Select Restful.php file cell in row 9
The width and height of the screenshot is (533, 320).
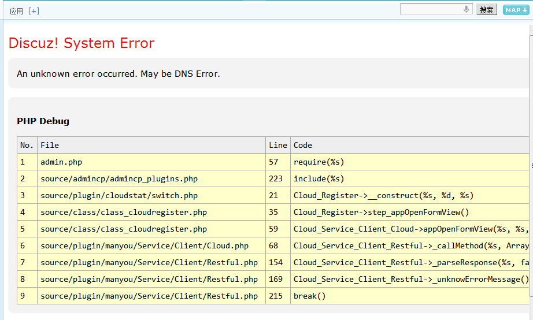pos(151,296)
